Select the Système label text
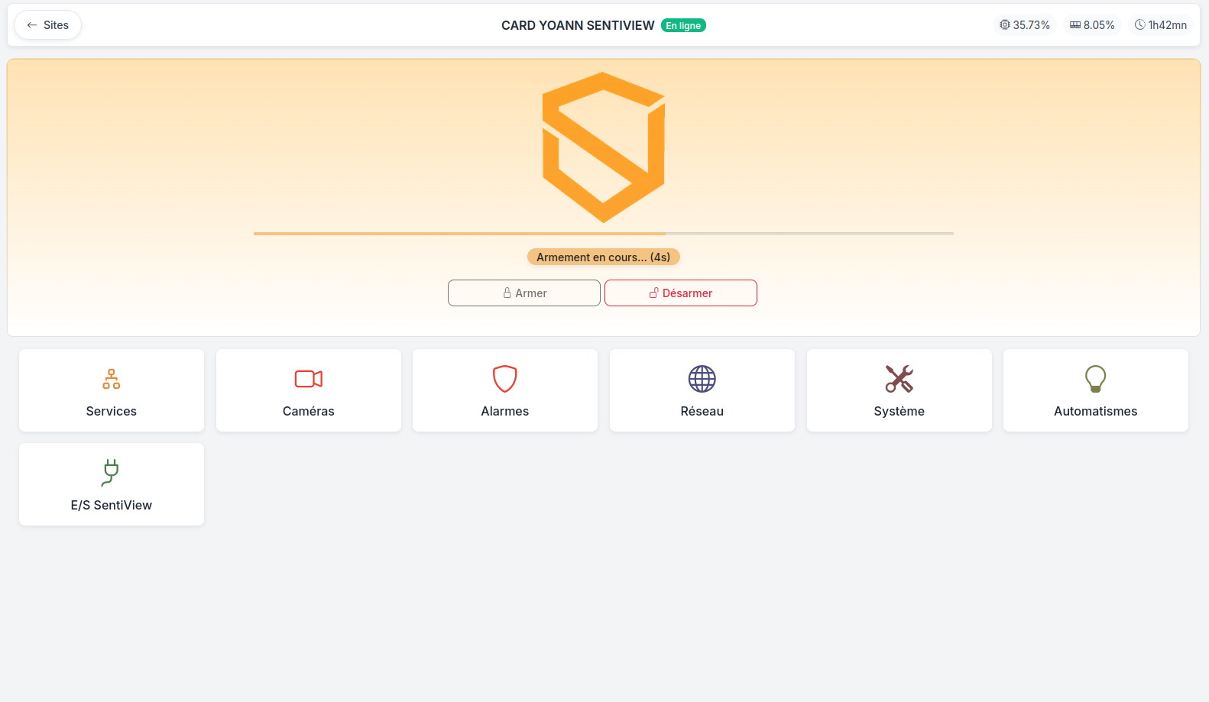This screenshot has height=702, width=1209. pyautogui.click(x=899, y=411)
